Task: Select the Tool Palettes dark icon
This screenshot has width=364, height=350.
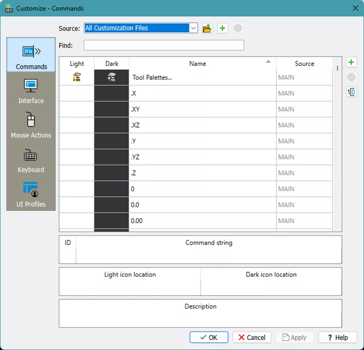Action: [111, 78]
